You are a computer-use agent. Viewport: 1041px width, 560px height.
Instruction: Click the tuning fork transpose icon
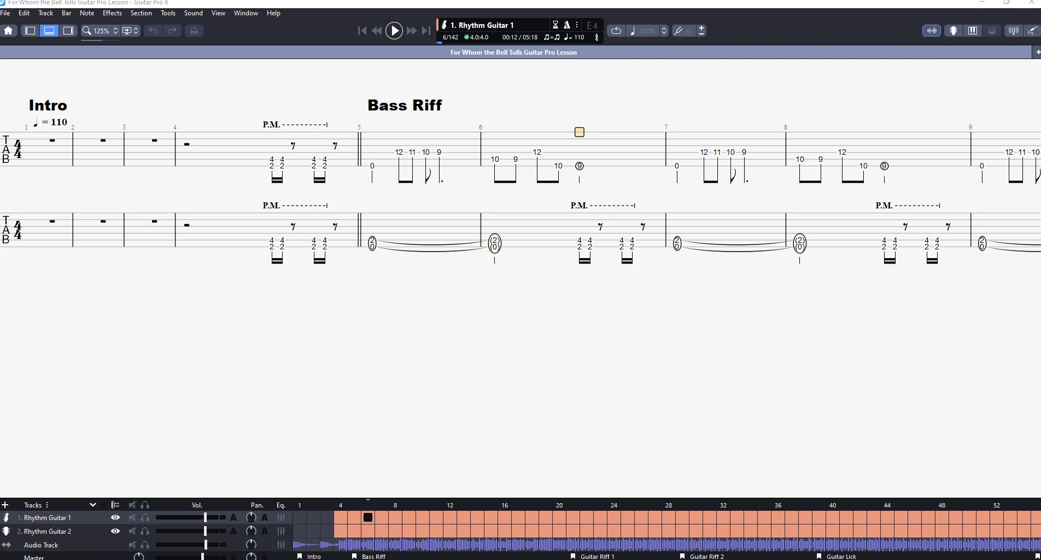[x=679, y=31]
